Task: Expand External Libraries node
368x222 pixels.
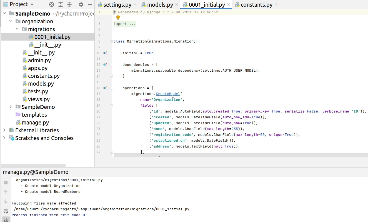Action: pos(4,130)
